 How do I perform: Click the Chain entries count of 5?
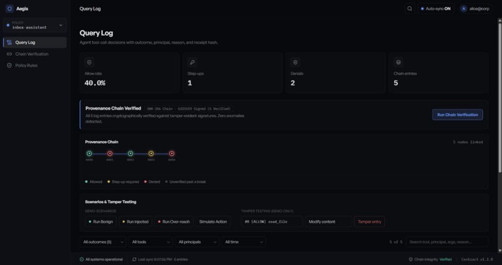396,83
